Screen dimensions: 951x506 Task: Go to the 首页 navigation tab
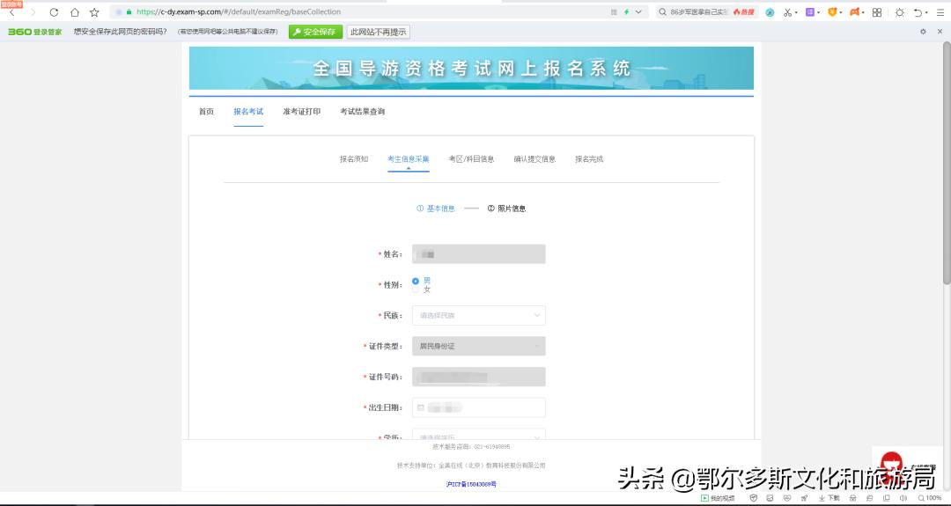click(x=206, y=112)
